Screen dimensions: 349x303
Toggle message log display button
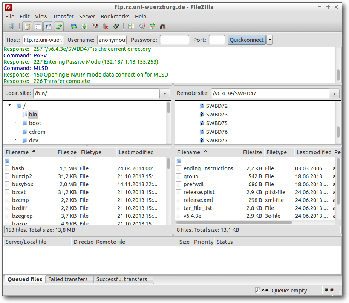click(28, 27)
